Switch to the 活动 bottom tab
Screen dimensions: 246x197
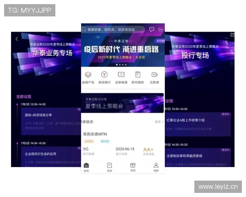tap(133, 167)
